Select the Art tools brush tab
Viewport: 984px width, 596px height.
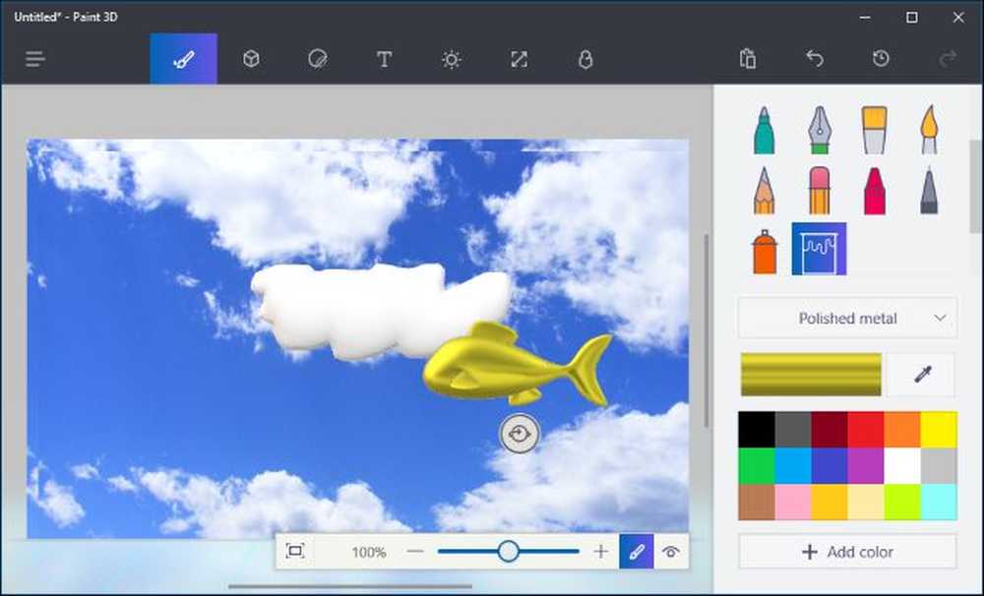tap(183, 59)
